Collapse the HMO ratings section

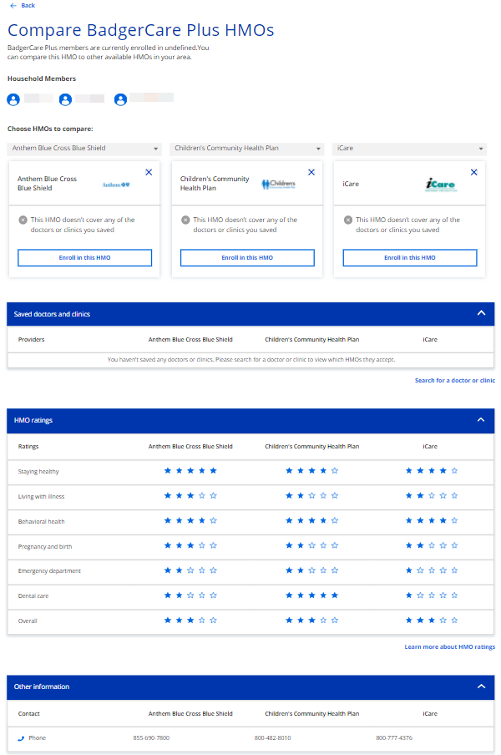[481, 420]
